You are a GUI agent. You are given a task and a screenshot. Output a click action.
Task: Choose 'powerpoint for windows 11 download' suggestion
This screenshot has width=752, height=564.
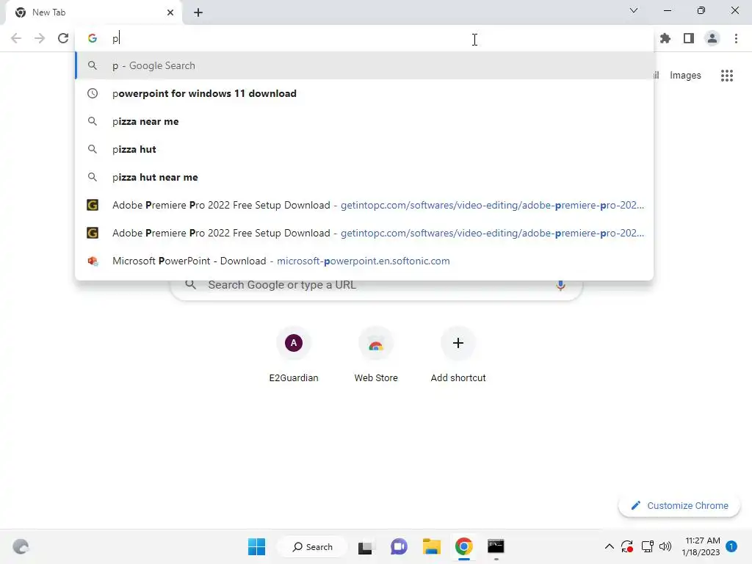(364, 93)
